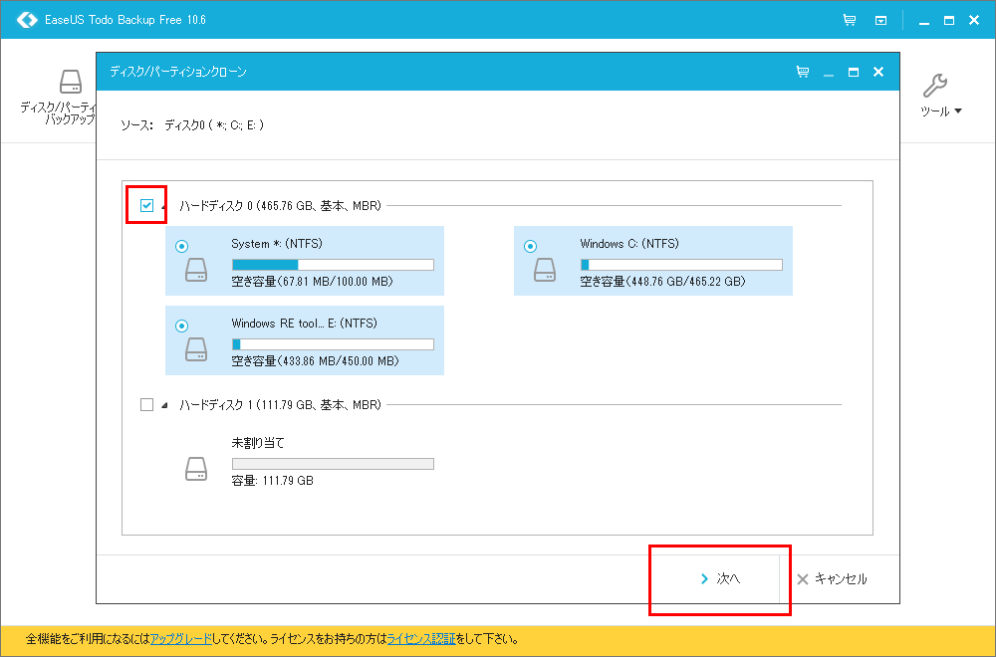Click the 'ハードディスク 1 (111.79 GB' heading
Viewport: 996px width, 657px height.
[x=280, y=404]
